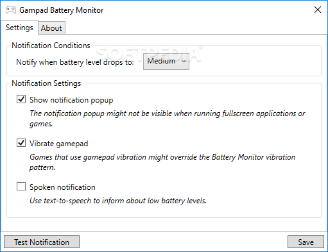Click the gamepad icon in the title bar
This screenshot has width=328, height=252.
11,10
